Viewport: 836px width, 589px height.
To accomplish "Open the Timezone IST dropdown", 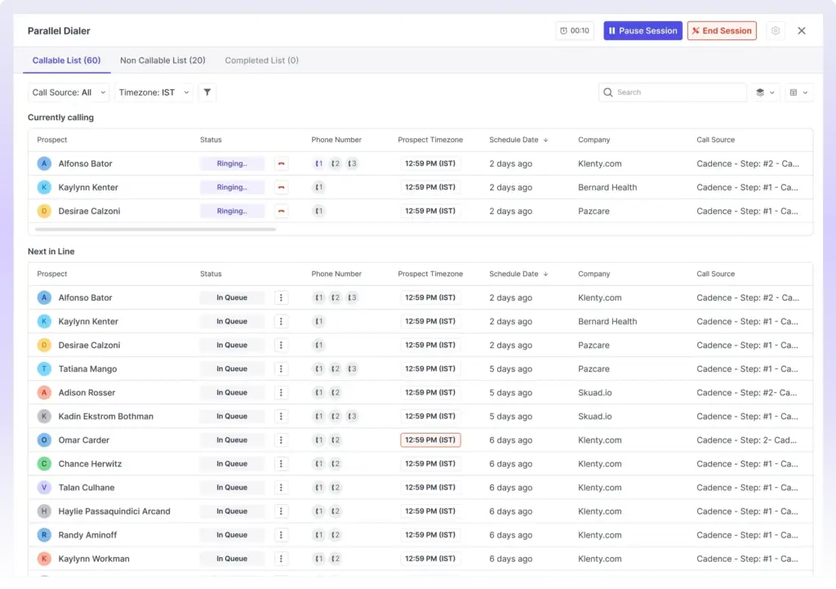I will click(153, 92).
